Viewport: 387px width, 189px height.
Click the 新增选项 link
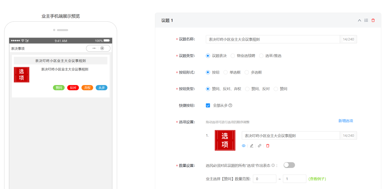(345, 121)
